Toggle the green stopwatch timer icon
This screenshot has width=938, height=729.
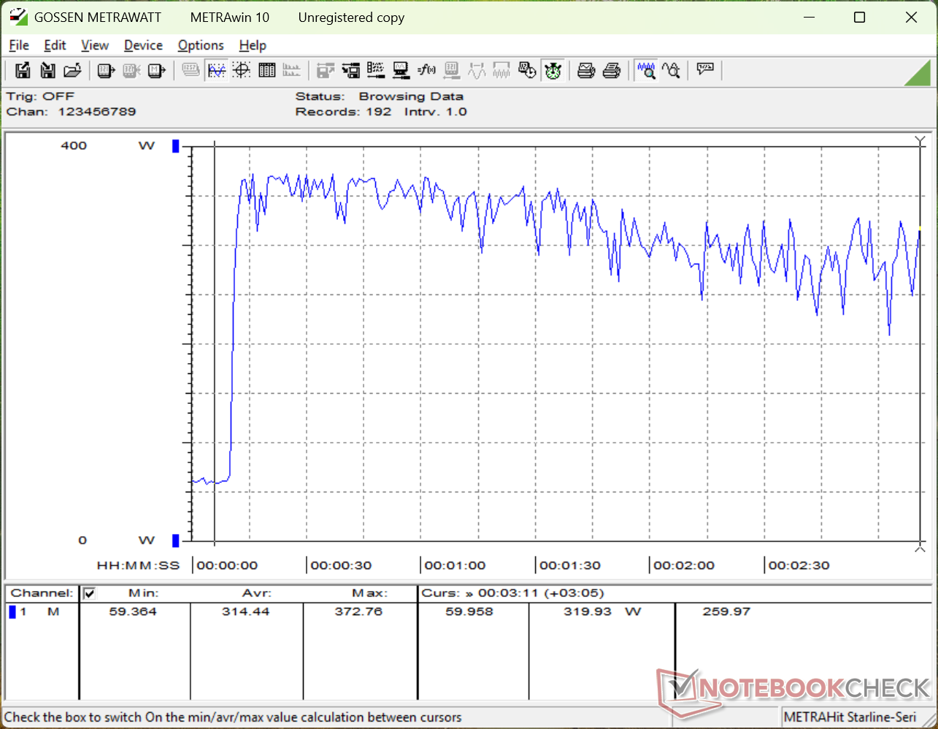(553, 70)
